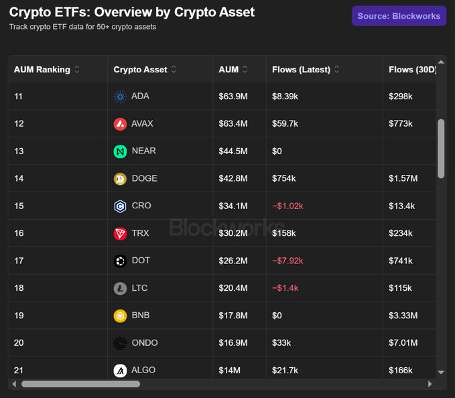The image size is (455, 398).
Task: Click the $59.7k AVAX flow value
Action: coord(285,124)
